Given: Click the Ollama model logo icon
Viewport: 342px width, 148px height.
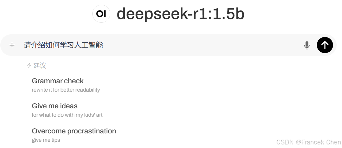Looking at the screenshot, I should click(x=101, y=14).
